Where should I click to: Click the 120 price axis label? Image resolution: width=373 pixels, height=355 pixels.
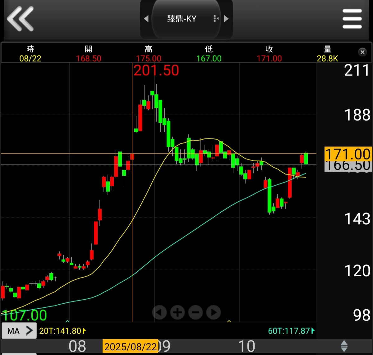[357, 271]
